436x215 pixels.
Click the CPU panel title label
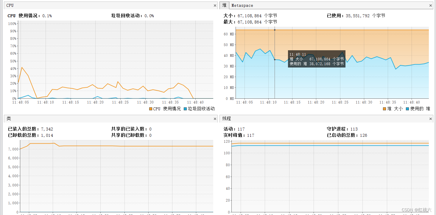coord(10,5)
